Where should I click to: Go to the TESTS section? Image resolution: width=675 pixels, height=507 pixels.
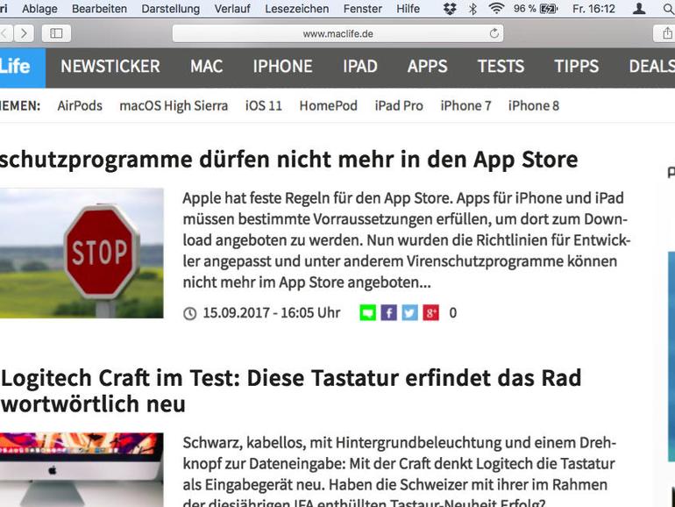(501, 67)
